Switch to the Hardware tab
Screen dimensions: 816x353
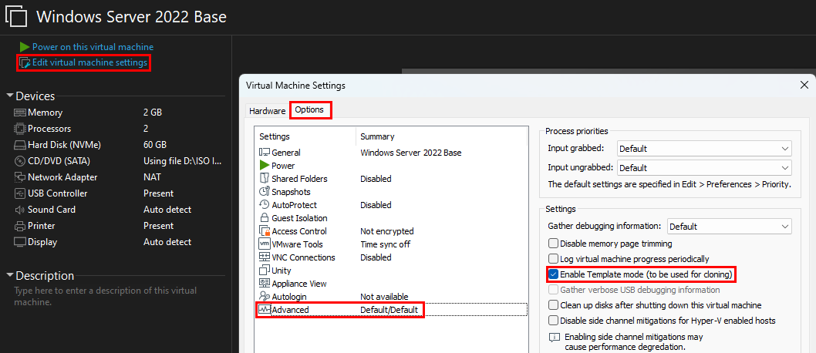click(x=267, y=111)
